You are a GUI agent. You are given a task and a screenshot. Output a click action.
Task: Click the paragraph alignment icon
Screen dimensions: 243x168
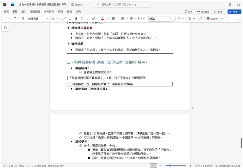click(x=132, y=19)
